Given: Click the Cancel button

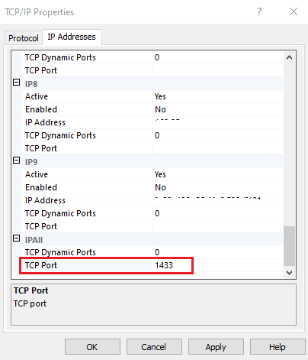Looking at the screenshot, I should point(154,347).
